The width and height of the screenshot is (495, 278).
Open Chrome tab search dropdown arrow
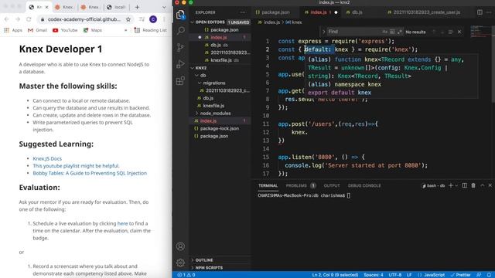coord(164,7)
